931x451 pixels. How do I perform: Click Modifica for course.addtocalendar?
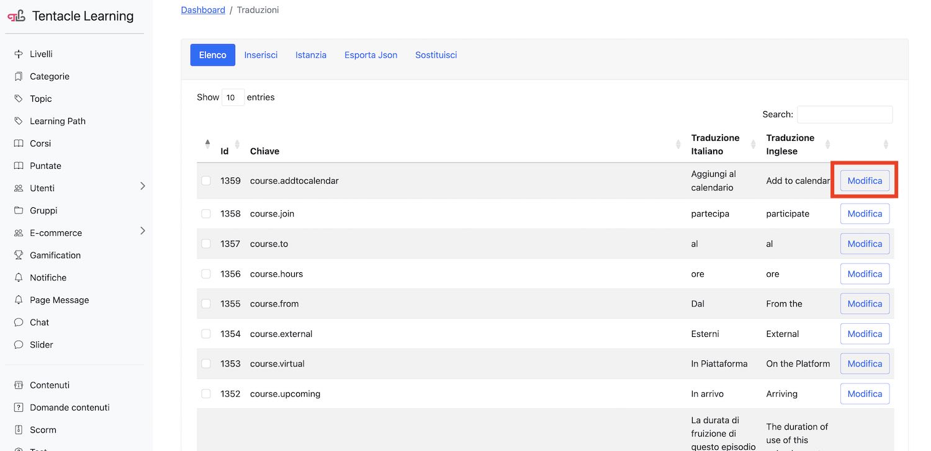865,181
